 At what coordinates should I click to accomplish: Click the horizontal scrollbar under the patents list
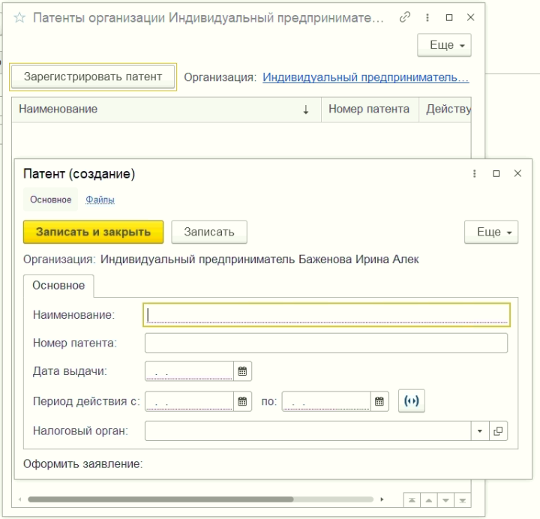coord(200,499)
